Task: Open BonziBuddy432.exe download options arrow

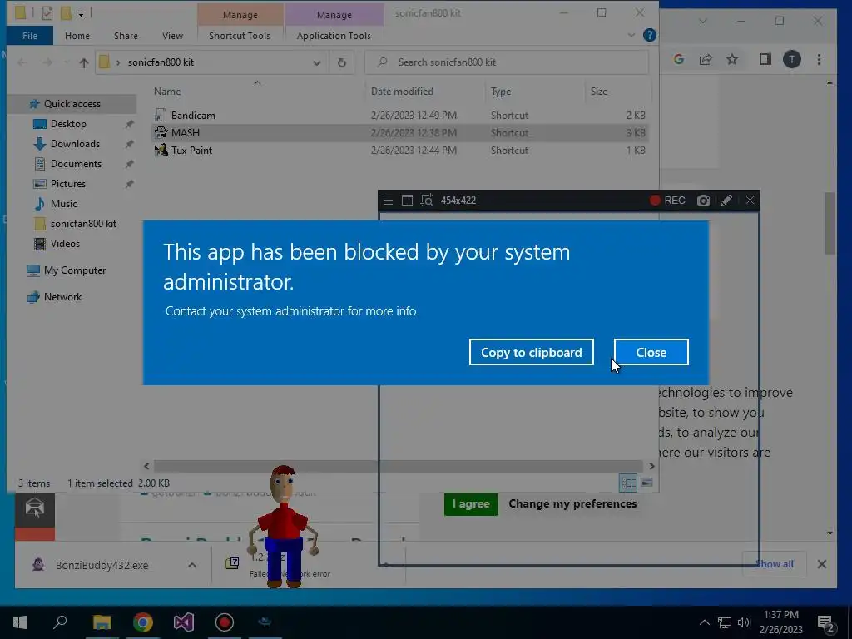Action: coord(192,565)
